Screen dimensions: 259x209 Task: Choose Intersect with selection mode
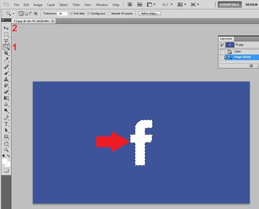pos(36,13)
